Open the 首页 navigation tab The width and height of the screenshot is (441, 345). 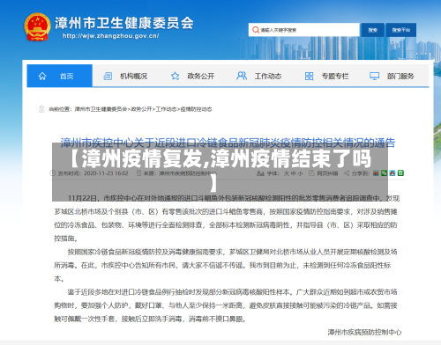coord(60,76)
